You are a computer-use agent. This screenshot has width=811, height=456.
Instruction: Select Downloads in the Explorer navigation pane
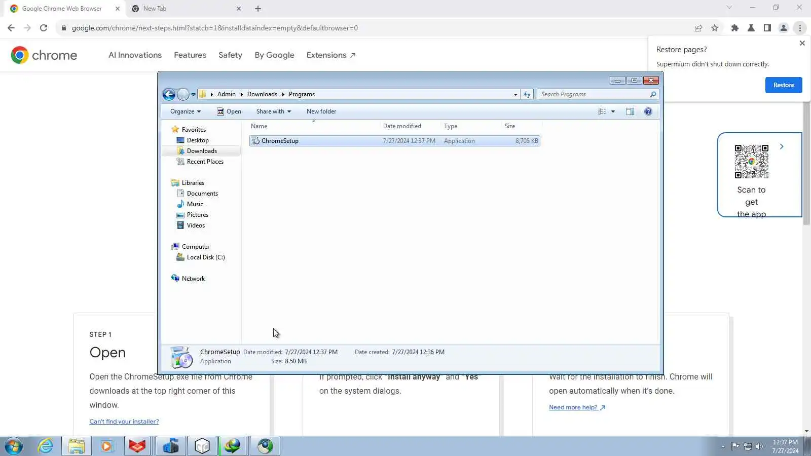[x=202, y=151]
